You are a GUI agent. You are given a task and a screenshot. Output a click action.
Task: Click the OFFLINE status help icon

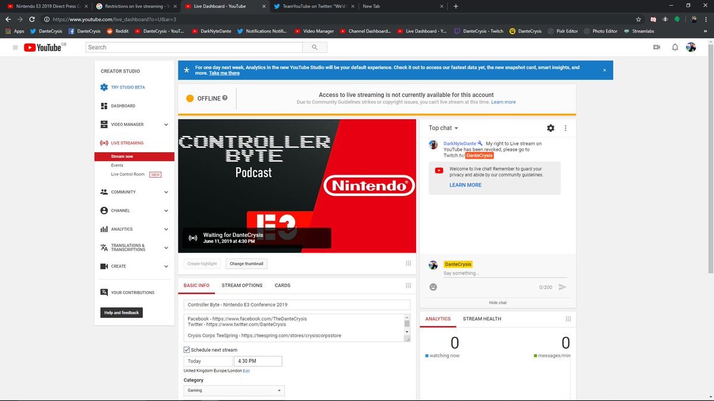(225, 98)
